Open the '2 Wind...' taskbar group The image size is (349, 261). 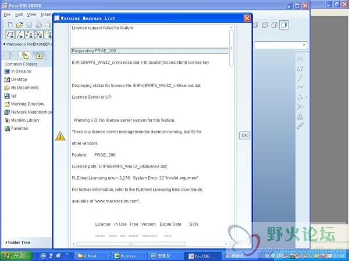click(92, 256)
